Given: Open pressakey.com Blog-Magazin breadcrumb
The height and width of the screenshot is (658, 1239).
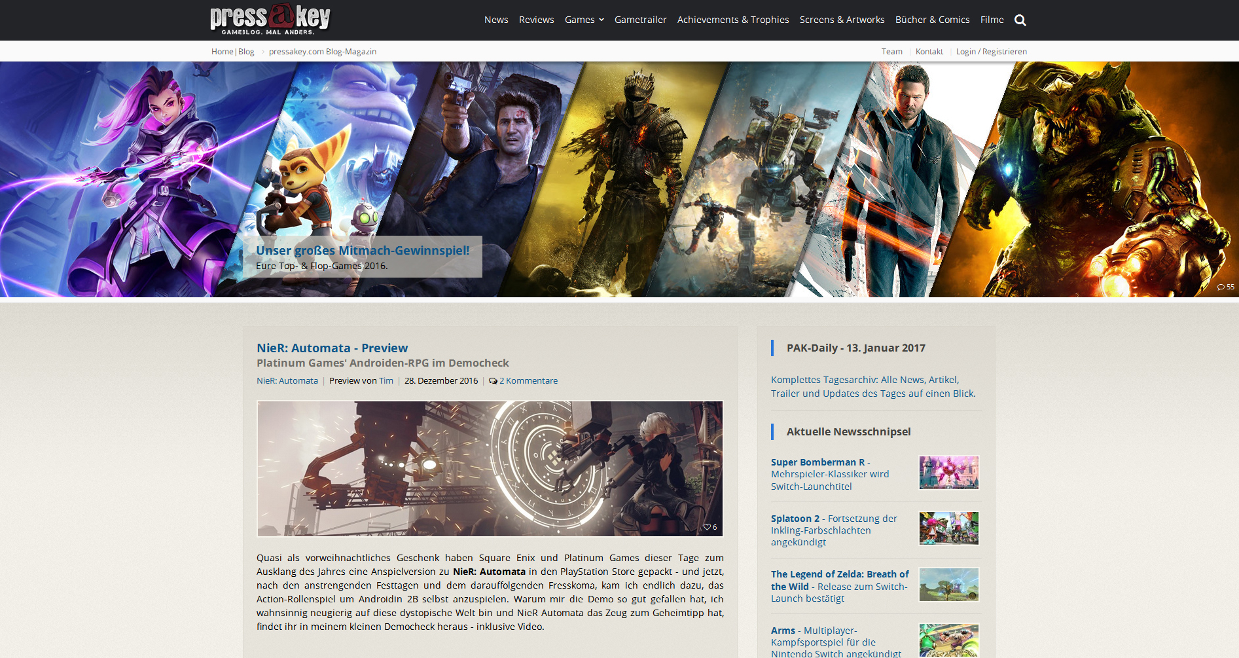Looking at the screenshot, I should point(323,52).
